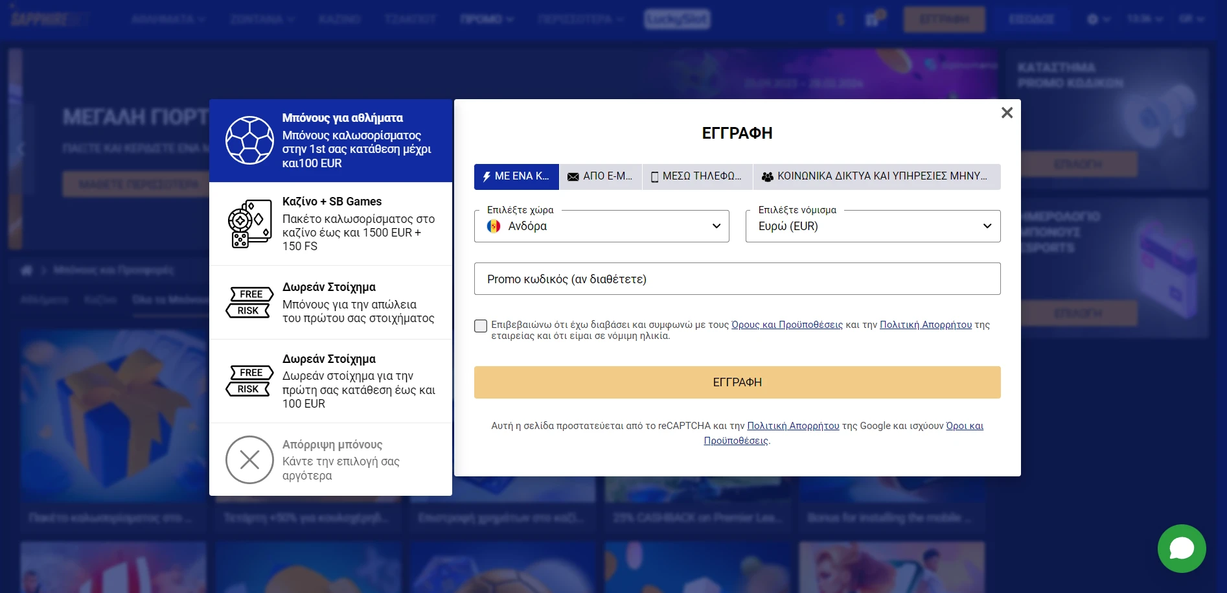Click the social networks people icon
The image size is (1227, 593).
coord(767,176)
